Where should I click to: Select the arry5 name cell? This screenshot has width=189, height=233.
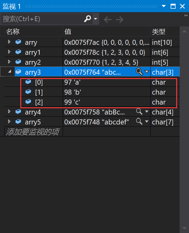(x=33, y=122)
